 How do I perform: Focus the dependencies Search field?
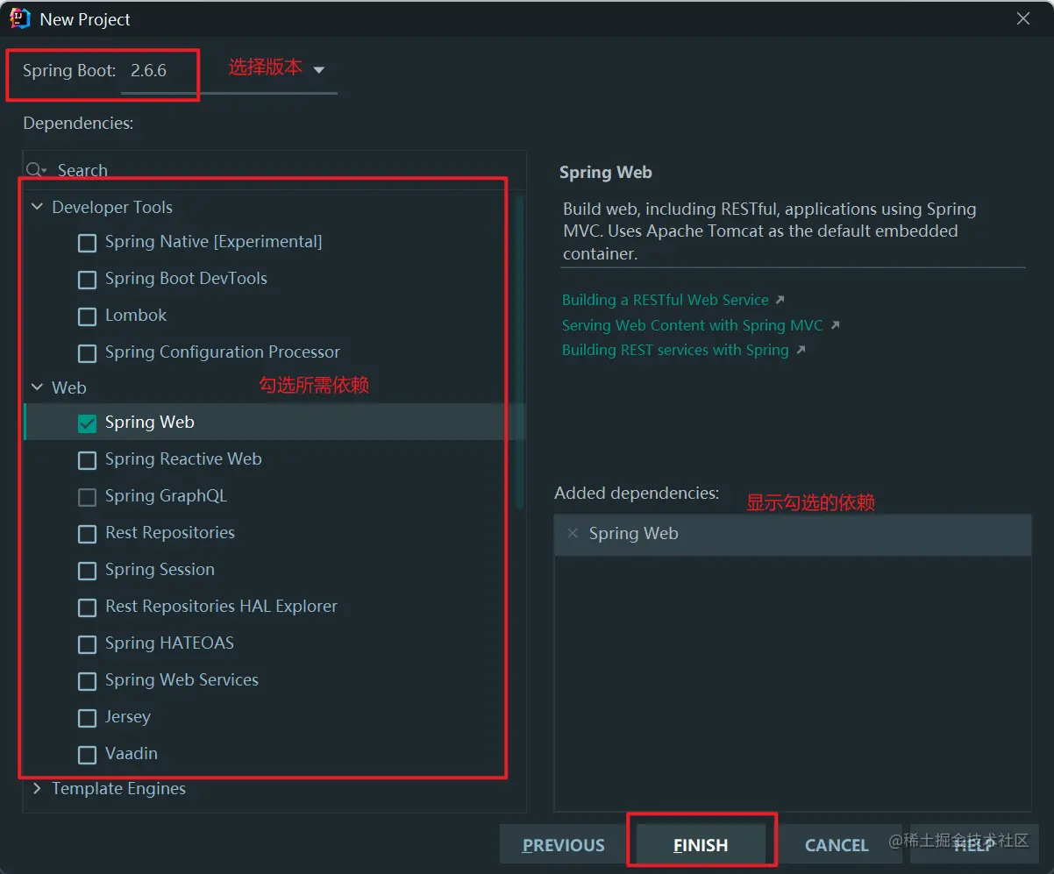[274, 170]
